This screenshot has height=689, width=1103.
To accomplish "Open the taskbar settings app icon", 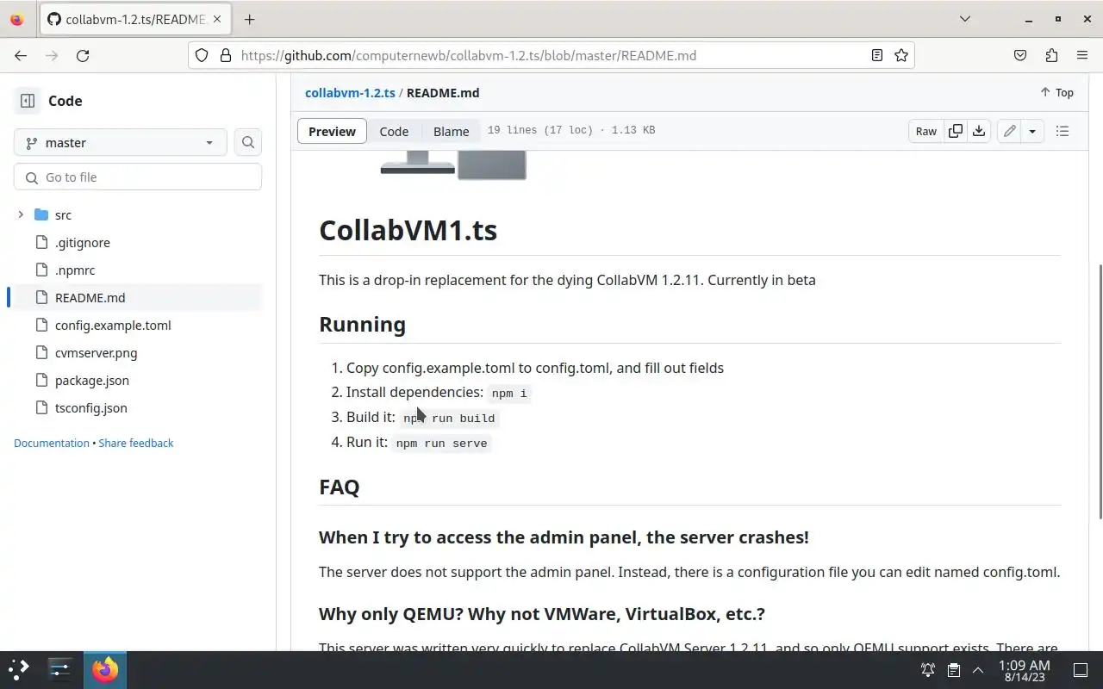I will (x=60, y=669).
